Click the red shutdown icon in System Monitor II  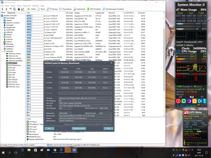(178, 101)
